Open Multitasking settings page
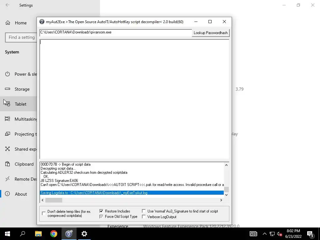 tap(18, 119)
